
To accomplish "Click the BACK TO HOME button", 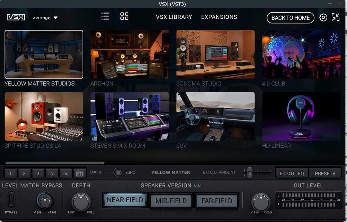I will [x=290, y=18].
